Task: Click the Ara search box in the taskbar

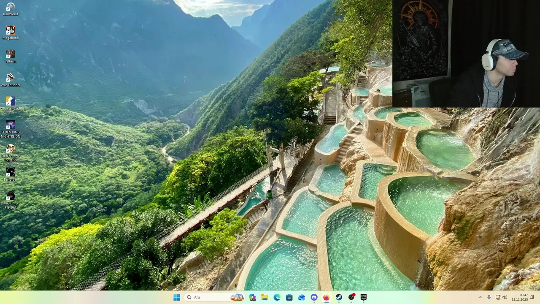Action: click(215, 297)
